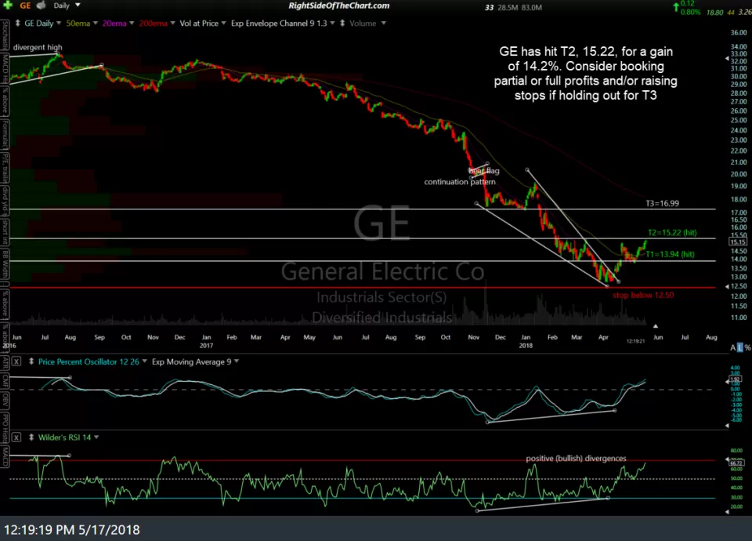Click the reorder arrows beside GE Daily
752x541 pixels.
(x=18, y=23)
